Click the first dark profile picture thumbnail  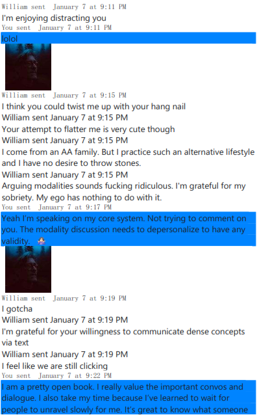click(28, 67)
